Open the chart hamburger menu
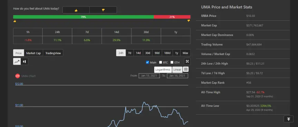 click(x=186, y=70)
